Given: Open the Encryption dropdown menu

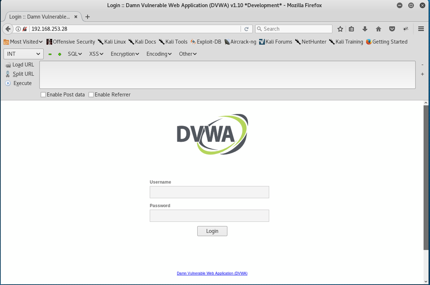Looking at the screenshot, I should (125, 54).
